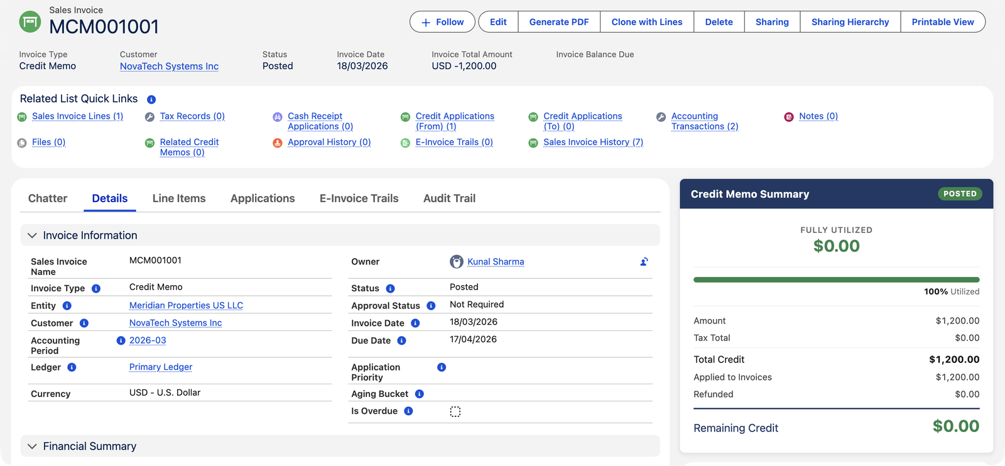Click the credit utilization progress bar
Image resolution: width=1005 pixels, height=466 pixels.
837,279
